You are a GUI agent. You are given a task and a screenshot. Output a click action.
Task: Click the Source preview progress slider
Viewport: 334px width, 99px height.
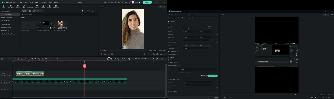pos(124,51)
